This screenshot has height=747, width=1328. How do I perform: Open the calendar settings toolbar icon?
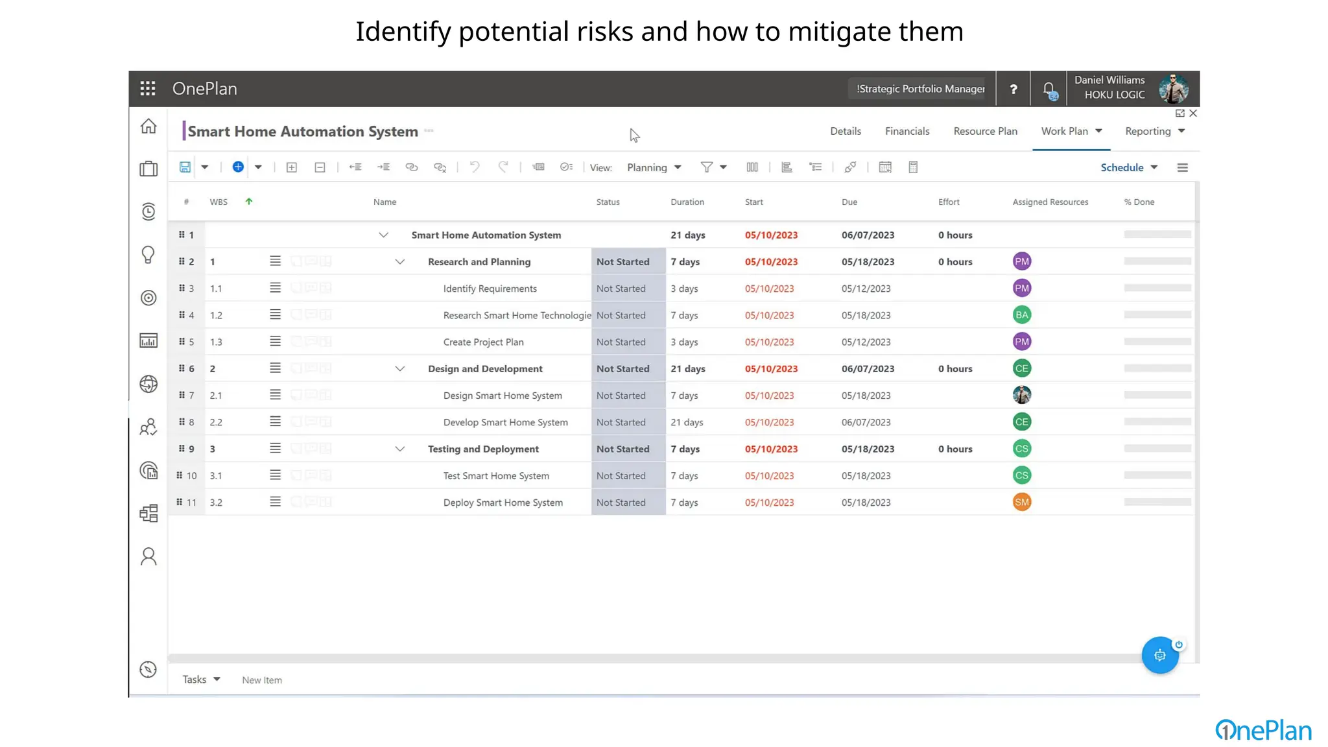885,167
